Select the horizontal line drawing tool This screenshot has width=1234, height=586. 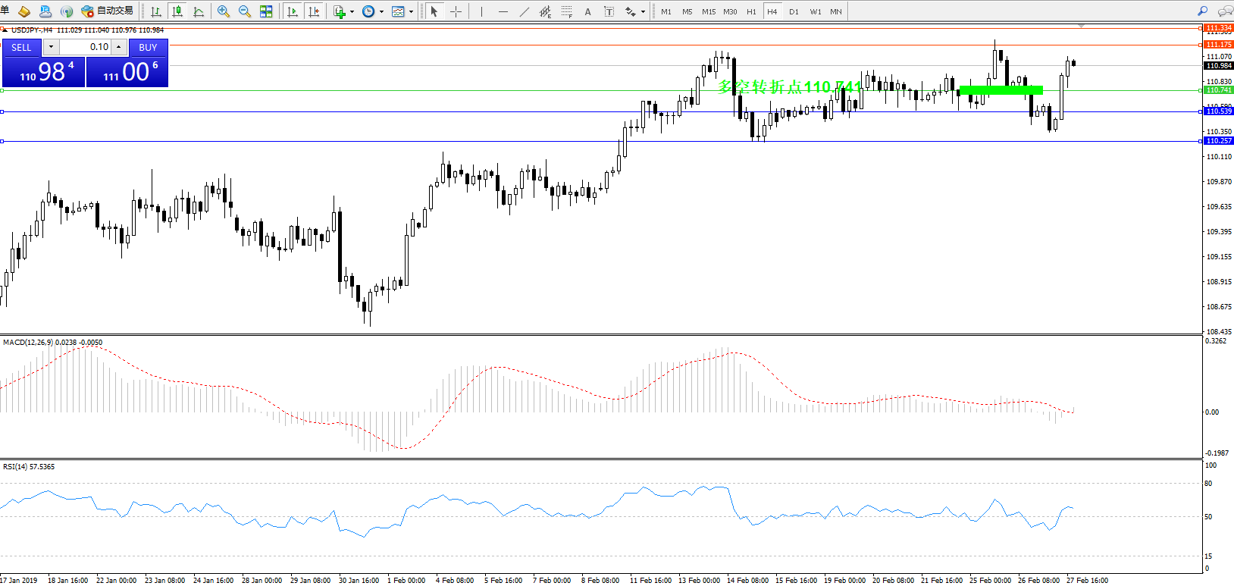(503, 11)
